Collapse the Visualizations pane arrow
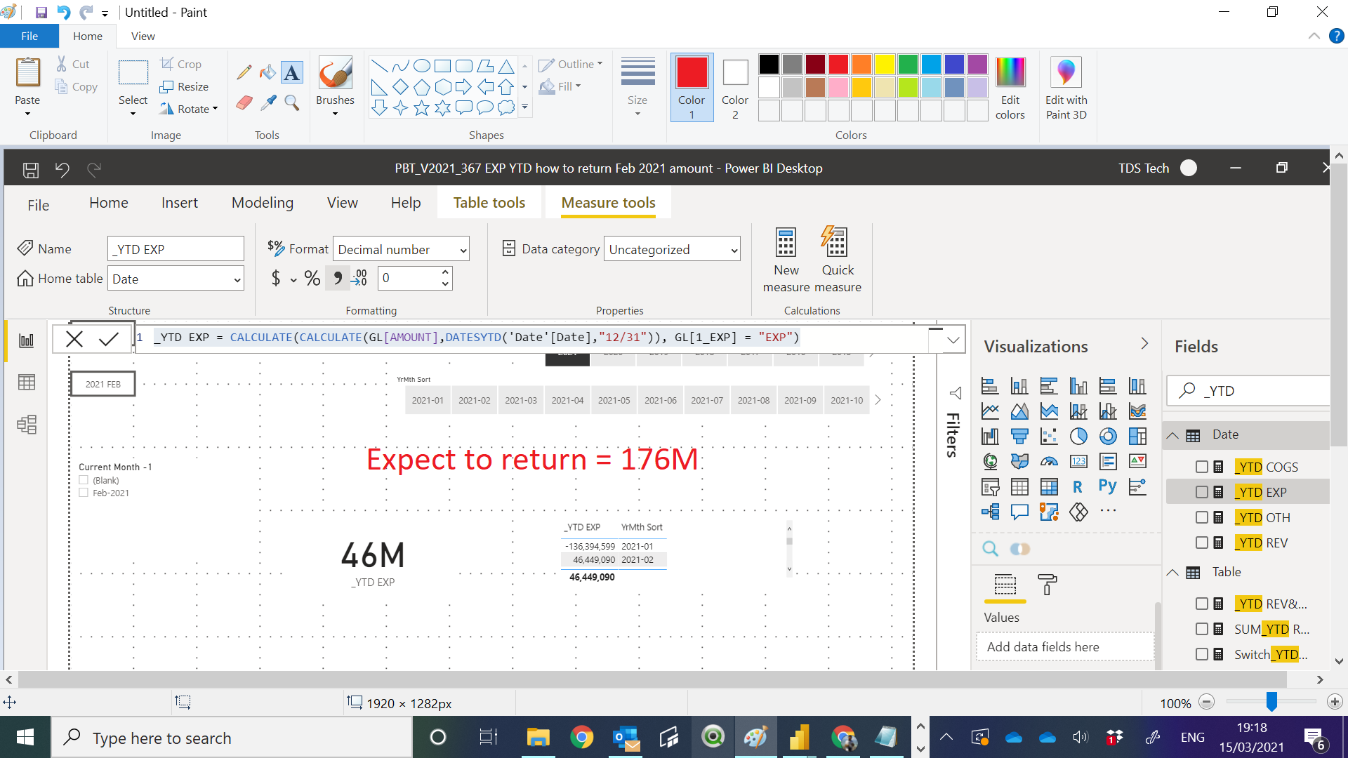The width and height of the screenshot is (1348, 758). pyautogui.click(x=1144, y=343)
